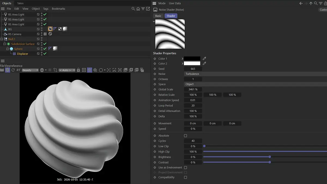
Task: Collapse the Null.1 tree node
Action: (x=2, y=39)
